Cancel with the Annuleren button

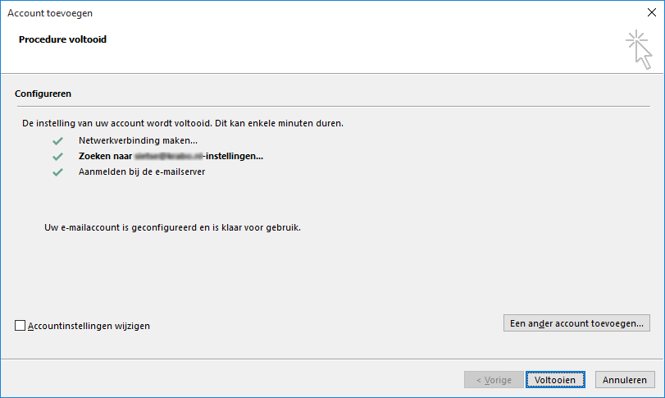pyautogui.click(x=626, y=380)
